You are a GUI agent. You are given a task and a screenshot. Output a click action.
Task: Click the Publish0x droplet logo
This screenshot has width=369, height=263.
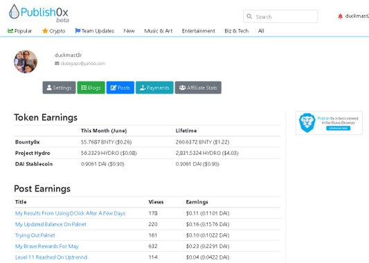click(x=14, y=12)
